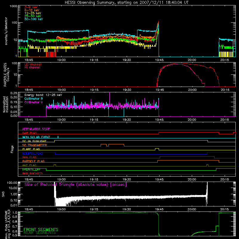Click the yellow 12-25 keV legend entry
Image resolution: width=239 pixels, height=239 pixels.
(33, 13)
